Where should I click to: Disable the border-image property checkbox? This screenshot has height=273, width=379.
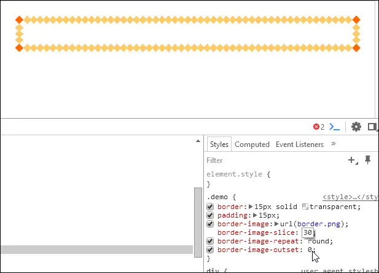click(210, 224)
